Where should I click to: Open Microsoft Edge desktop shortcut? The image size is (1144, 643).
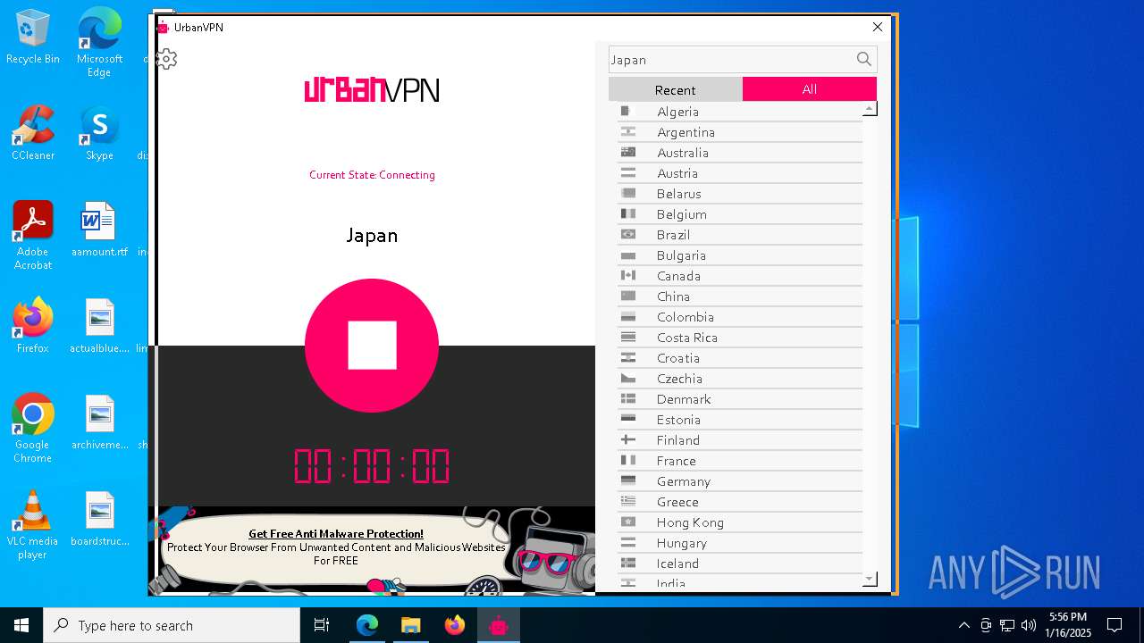(x=99, y=43)
